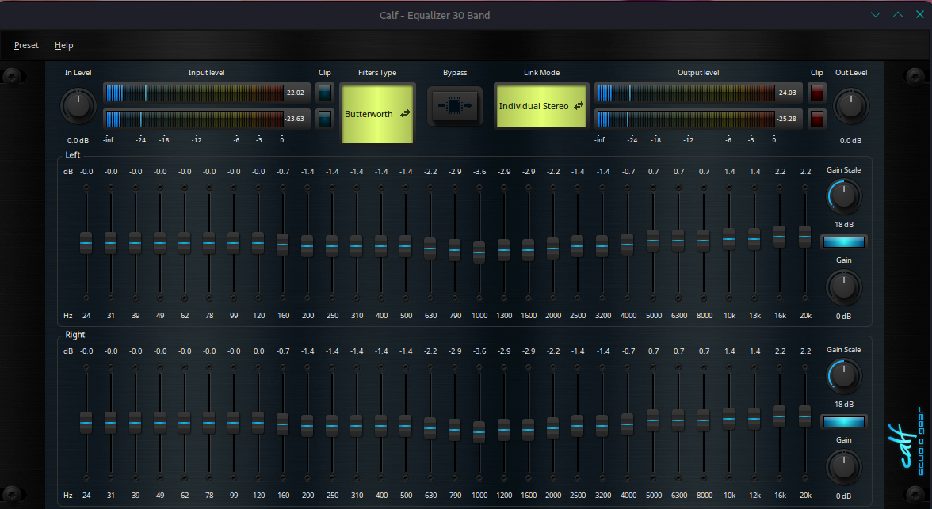Click the Right 24 Hz slider handle

coord(86,423)
